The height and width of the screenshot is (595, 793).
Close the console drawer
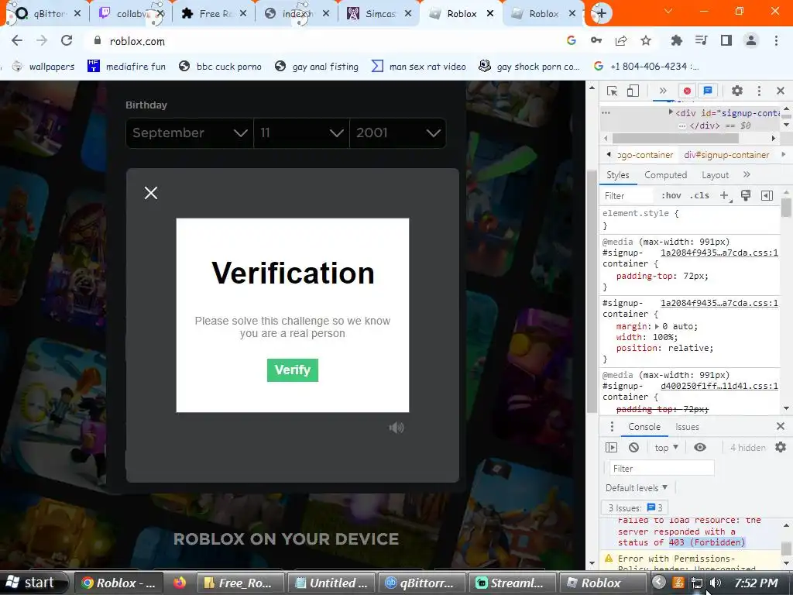click(781, 427)
